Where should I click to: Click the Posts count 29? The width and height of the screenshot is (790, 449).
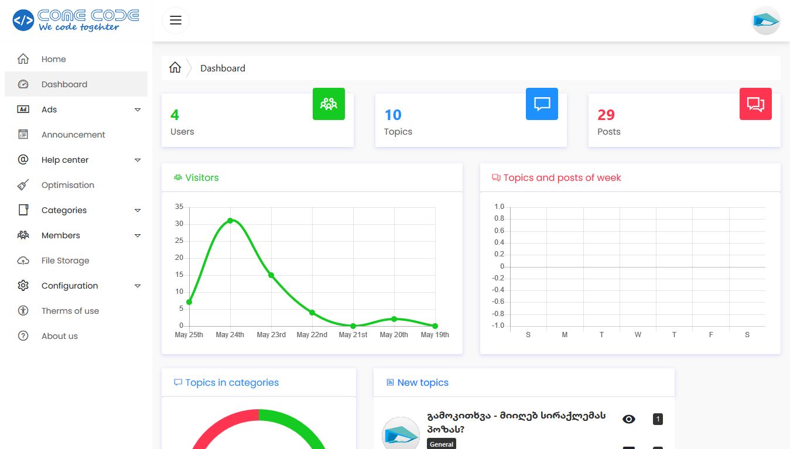point(606,115)
